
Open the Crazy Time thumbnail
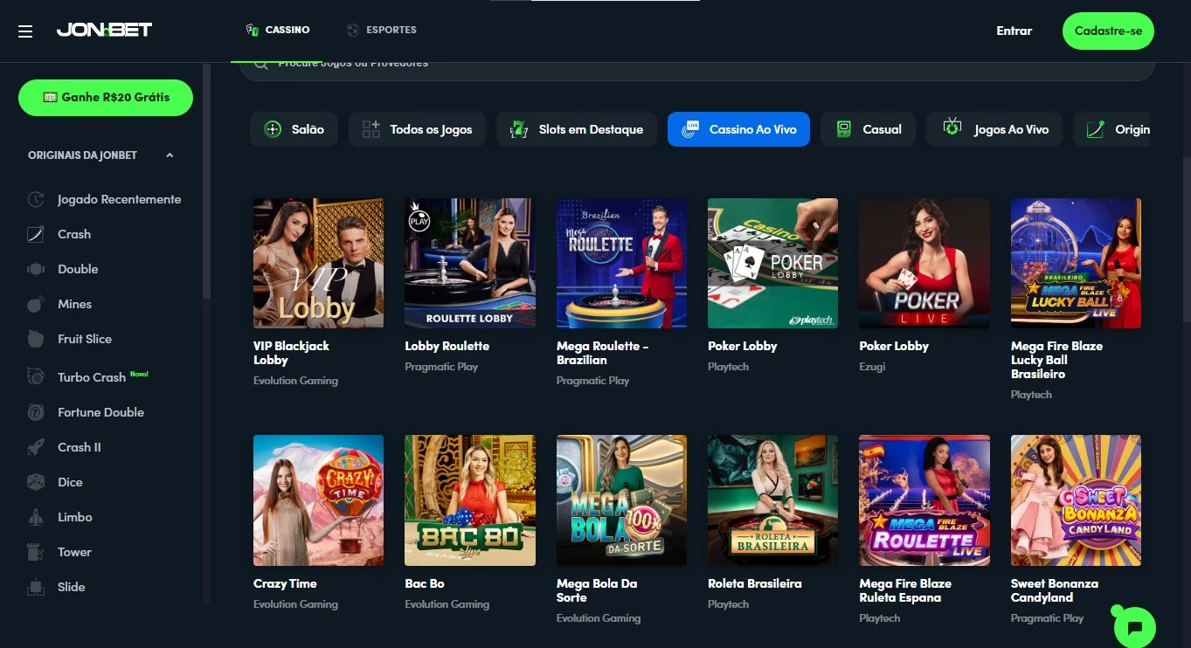318,500
